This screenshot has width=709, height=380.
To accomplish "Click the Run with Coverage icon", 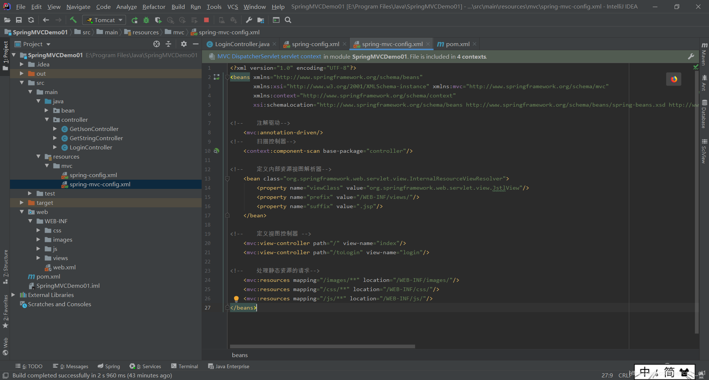I will pyautogui.click(x=158, y=20).
